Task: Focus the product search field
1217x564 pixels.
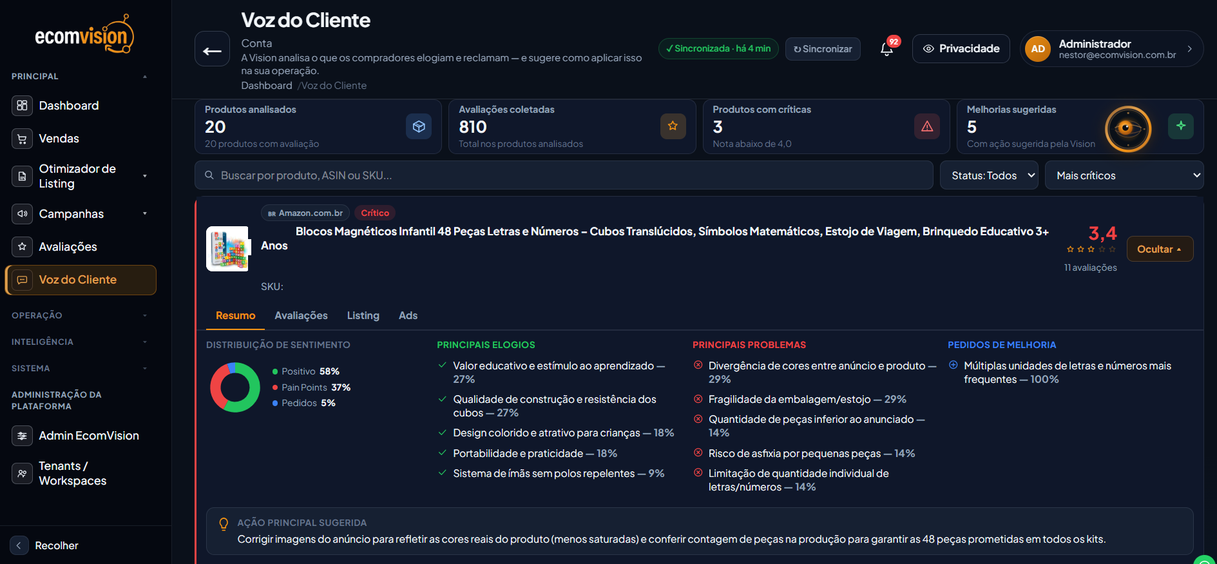Action: 564,175
